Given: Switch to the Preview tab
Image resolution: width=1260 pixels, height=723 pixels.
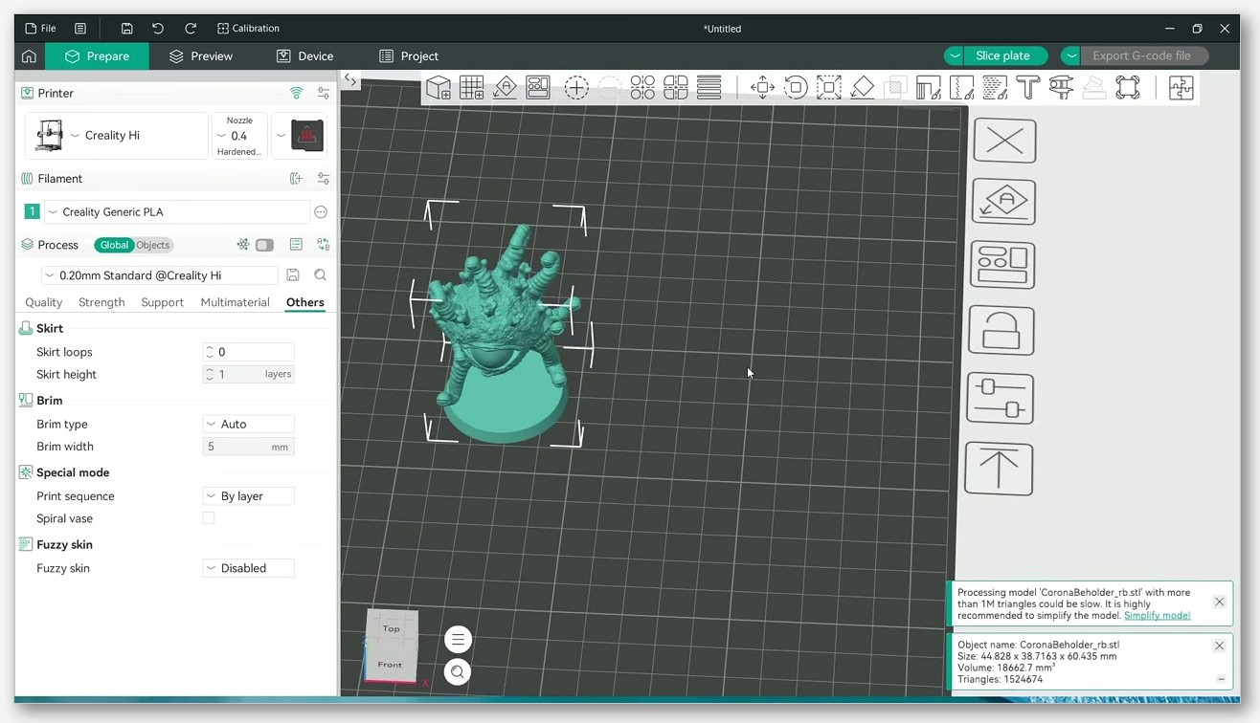Looking at the screenshot, I should pos(199,55).
